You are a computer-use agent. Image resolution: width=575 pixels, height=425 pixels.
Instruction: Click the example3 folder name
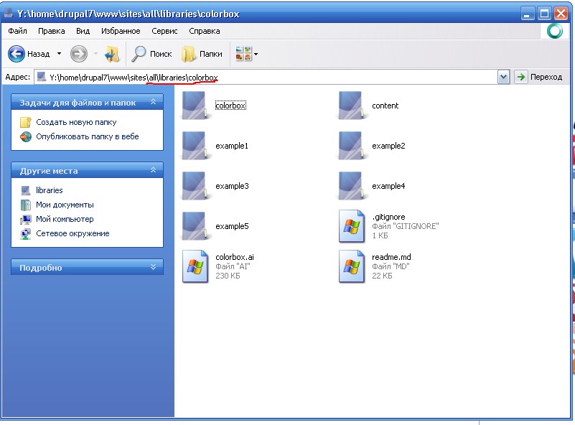[232, 186]
